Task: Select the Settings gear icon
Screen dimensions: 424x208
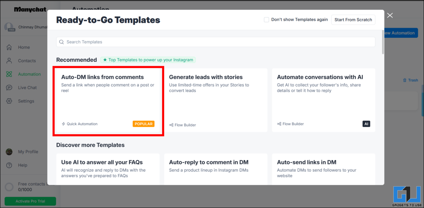Action: (x=9, y=101)
